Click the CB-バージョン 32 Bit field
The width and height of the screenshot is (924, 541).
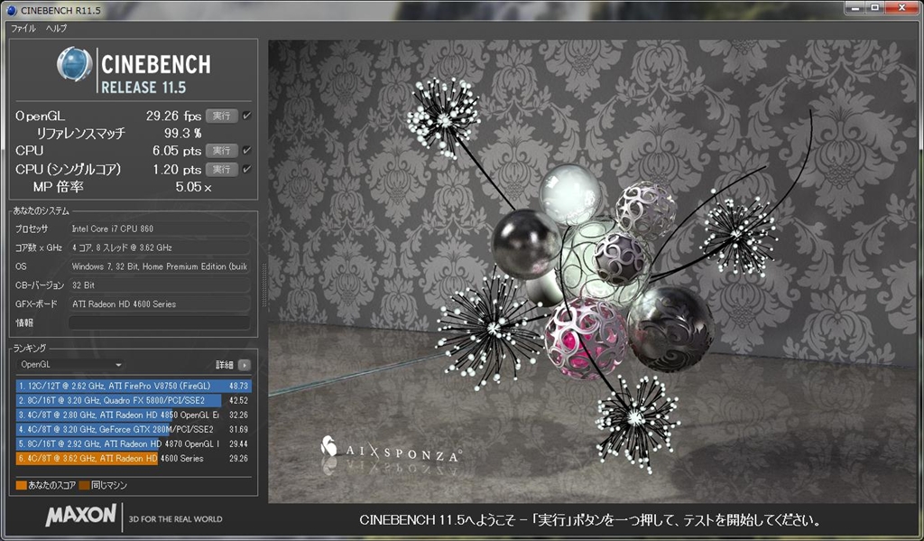coord(159,285)
